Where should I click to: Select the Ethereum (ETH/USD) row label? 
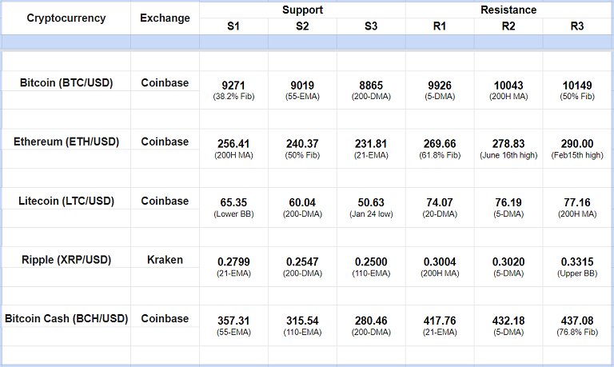pyautogui.click(x=66, y=142)
